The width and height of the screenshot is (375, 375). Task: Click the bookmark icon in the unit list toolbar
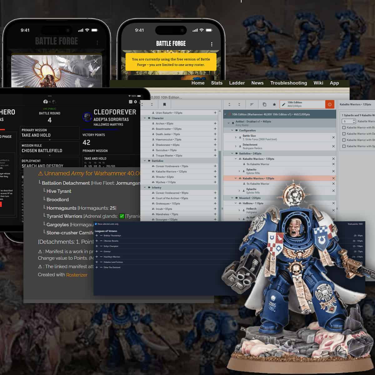(164, 104)
